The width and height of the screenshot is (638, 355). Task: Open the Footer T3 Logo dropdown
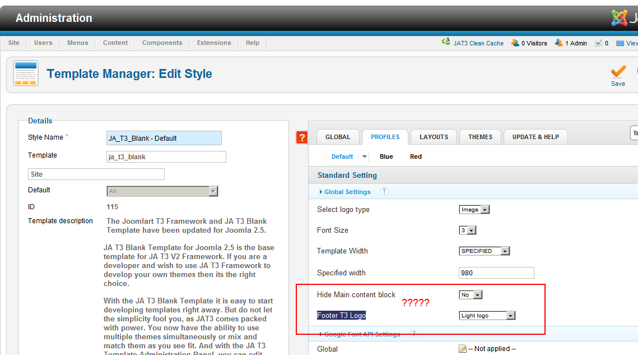tap(487, 316)
